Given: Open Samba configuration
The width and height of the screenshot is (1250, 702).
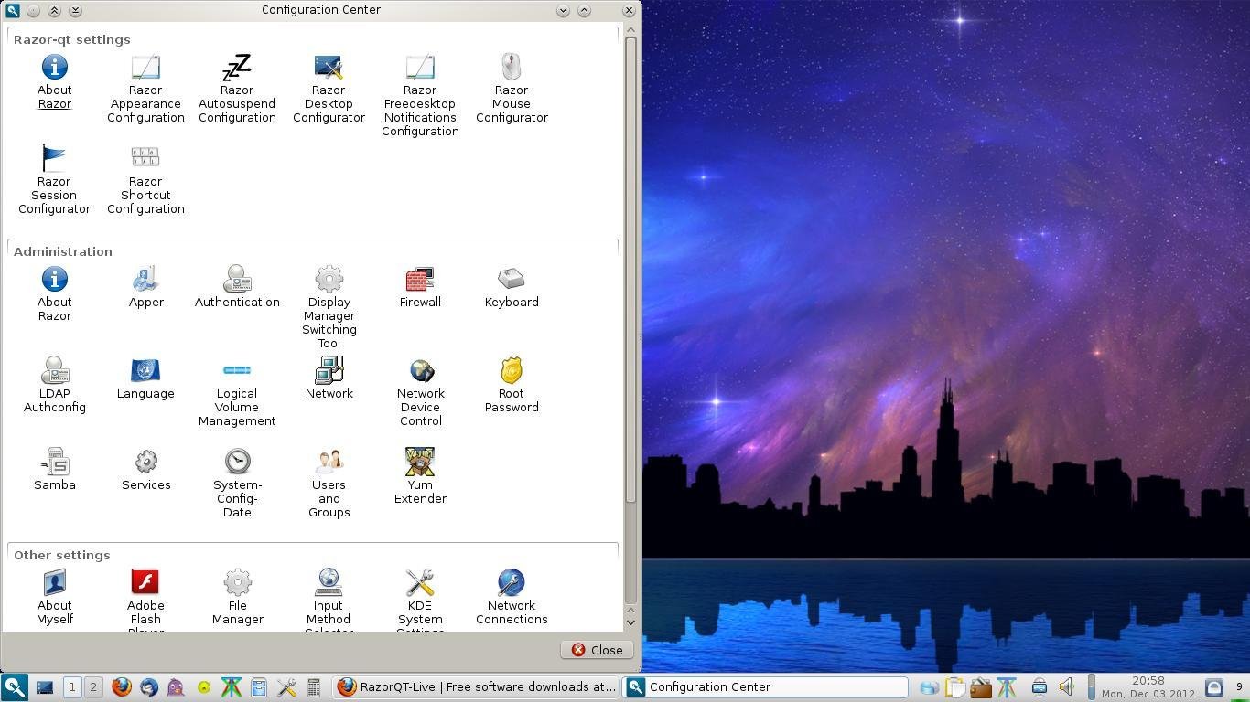Looking at the screenshot, I should click(54, 470).
